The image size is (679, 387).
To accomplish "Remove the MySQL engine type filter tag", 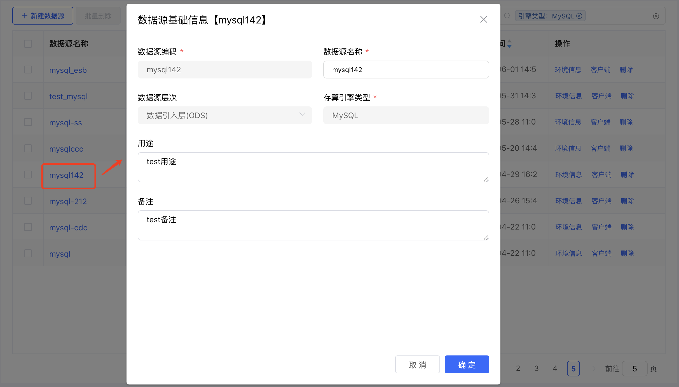I will [x=580, y=16].
